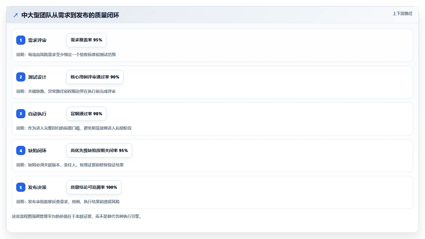Select the 发布决策 step title

click(x=37, y=187)
